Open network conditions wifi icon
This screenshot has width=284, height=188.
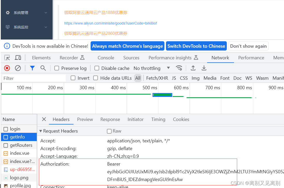(x=179, y=68)
